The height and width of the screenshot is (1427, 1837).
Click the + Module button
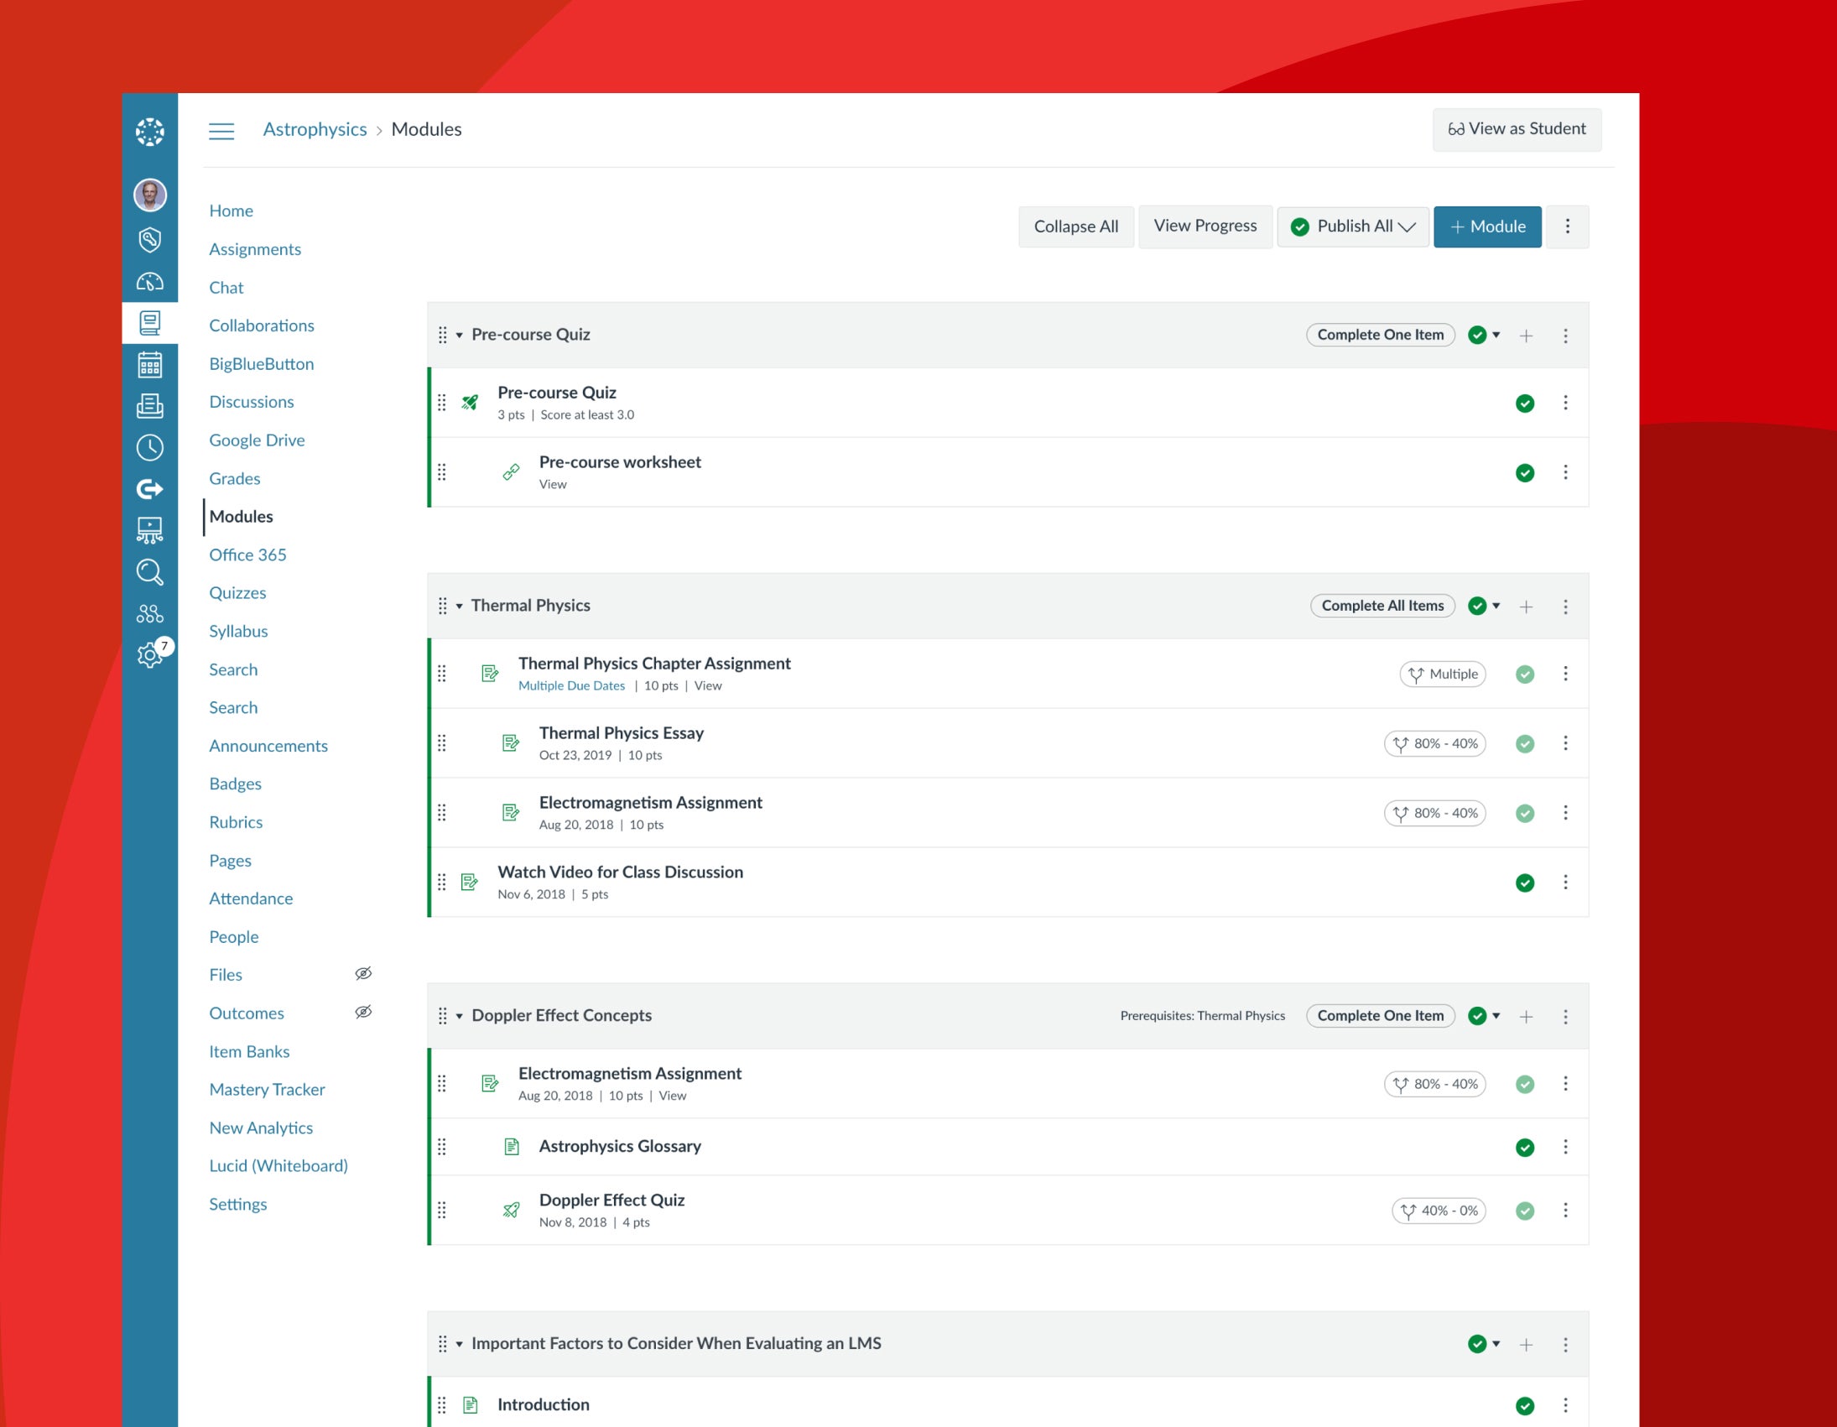point(1487,227)
